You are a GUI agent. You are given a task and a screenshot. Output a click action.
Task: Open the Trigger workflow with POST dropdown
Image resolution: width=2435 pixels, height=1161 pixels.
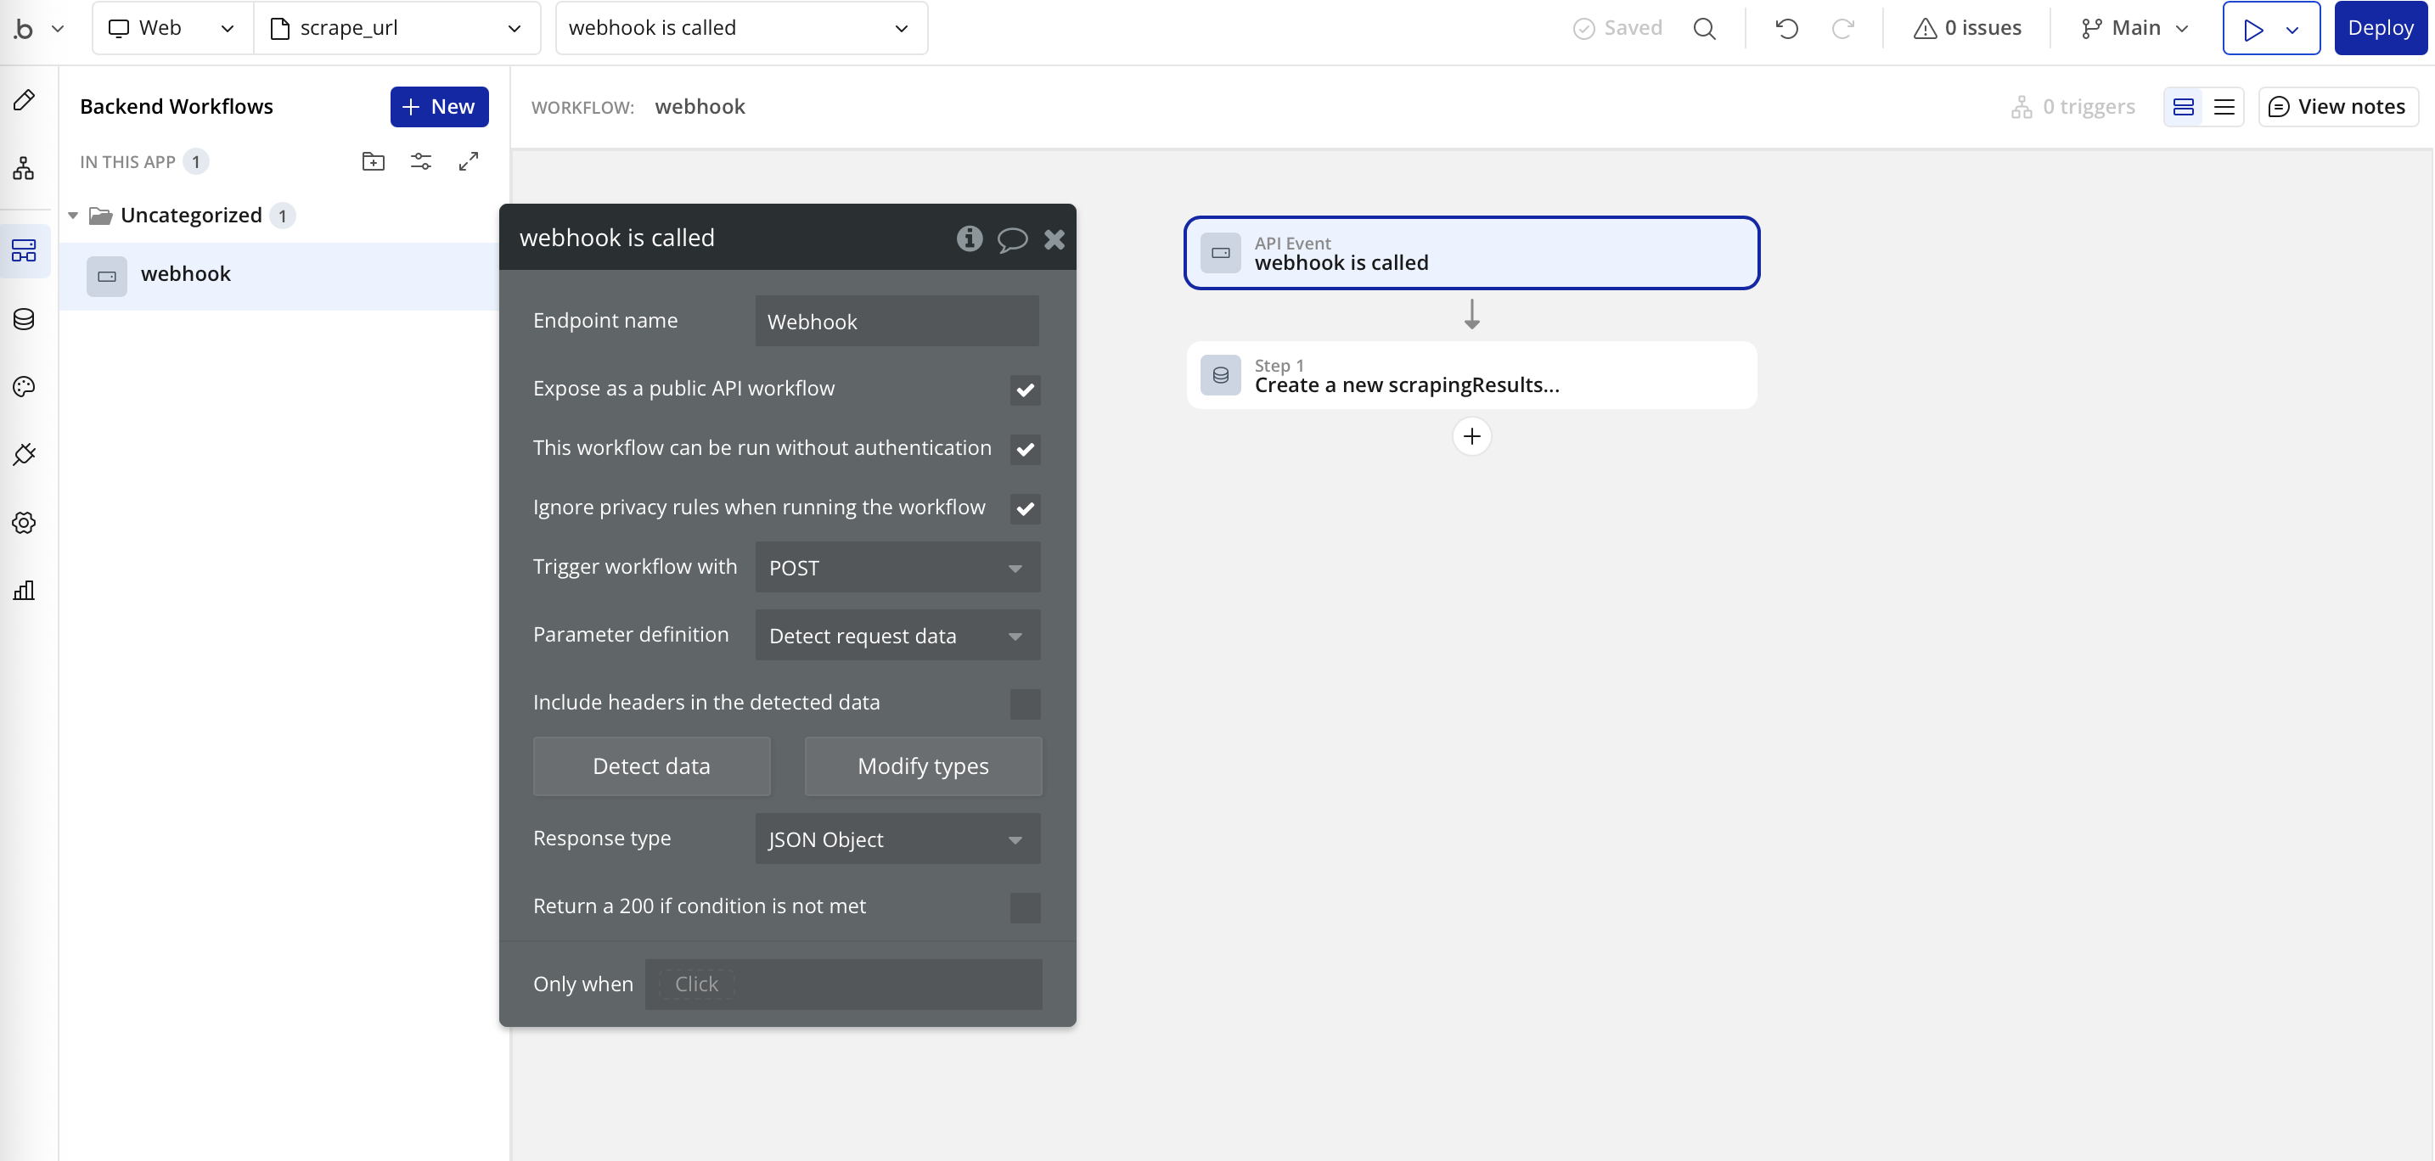pyautogui.click(x=896, y=567)
